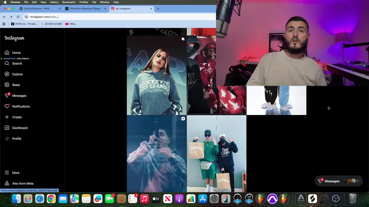This screenshot has width=369, height=207.
Task: Open FaceTime from the Dock
Action: [x=109, y=199]
